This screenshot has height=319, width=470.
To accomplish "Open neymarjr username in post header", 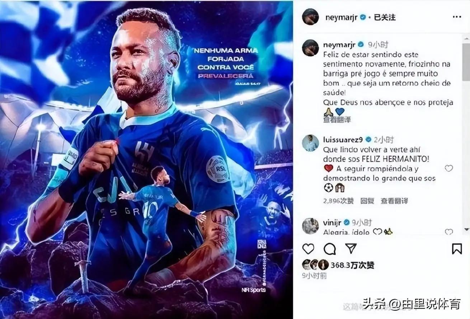I will 341,17.
